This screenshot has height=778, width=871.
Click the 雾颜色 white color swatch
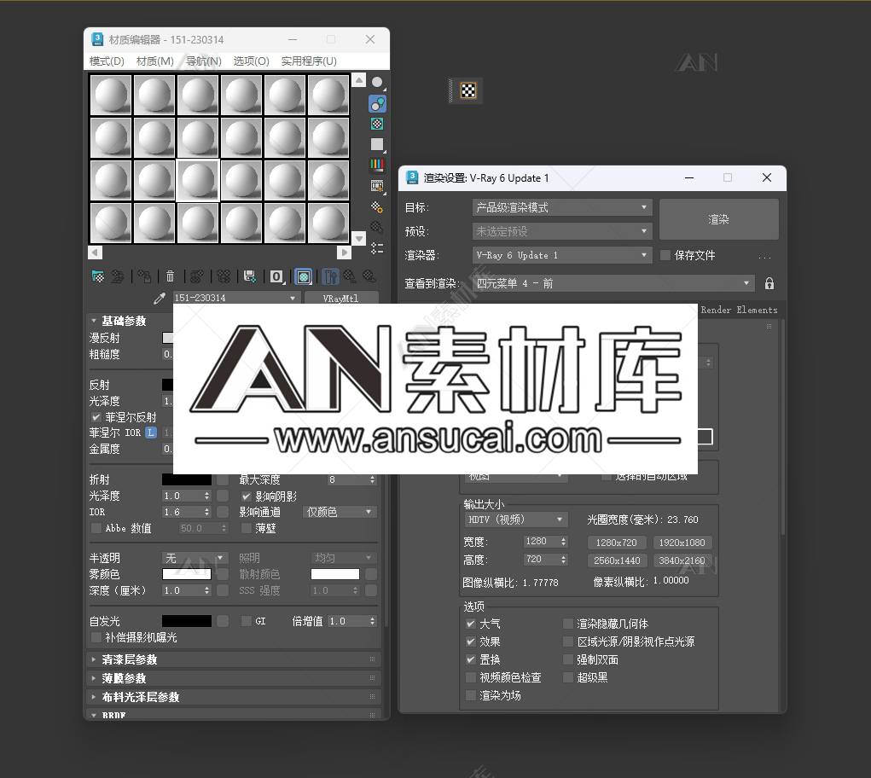click(x=187, y=574)
